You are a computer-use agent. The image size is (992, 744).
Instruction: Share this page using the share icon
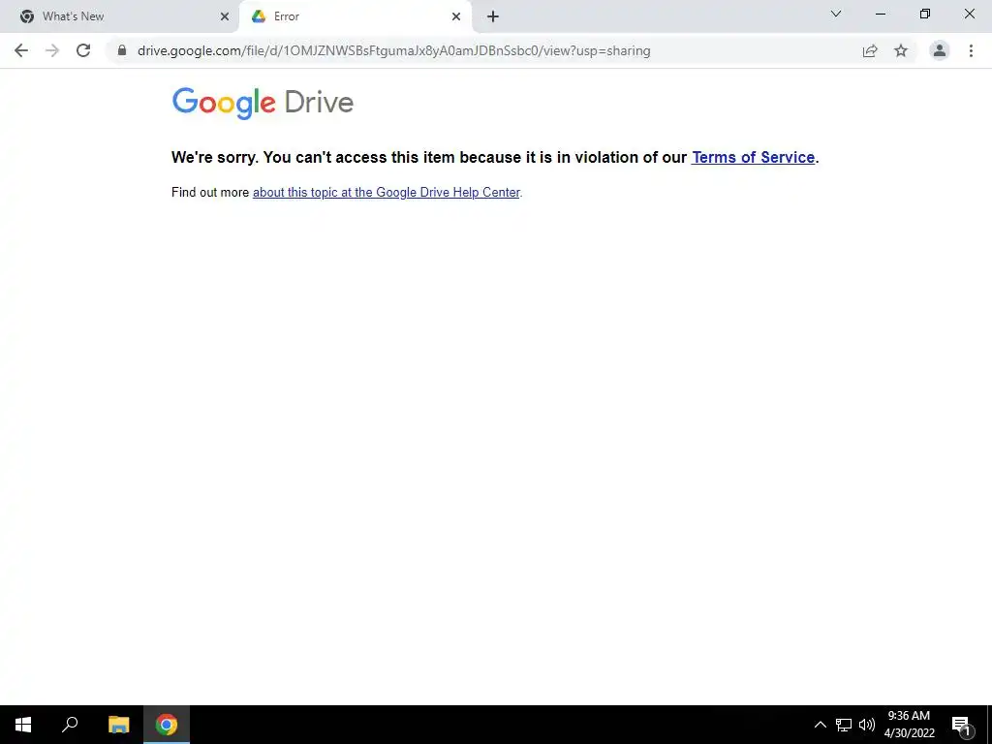click(870, 50)
